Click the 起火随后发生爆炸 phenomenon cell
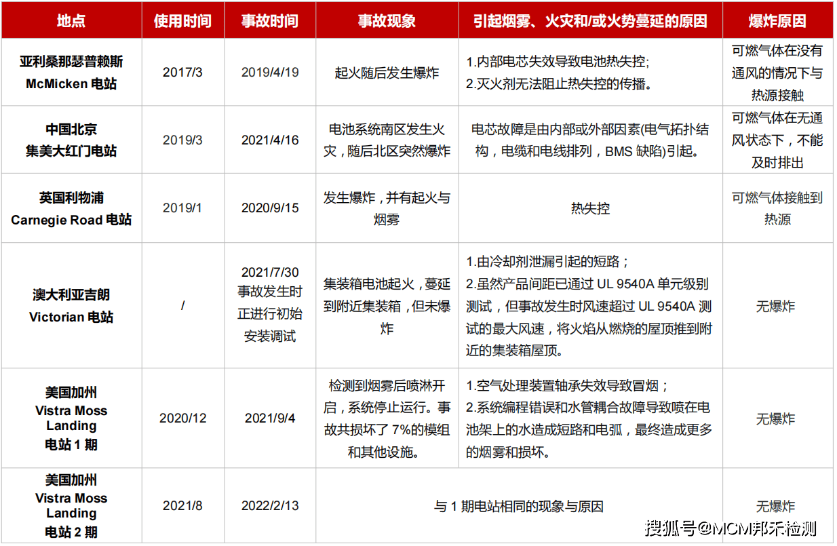 coord(387,72)
